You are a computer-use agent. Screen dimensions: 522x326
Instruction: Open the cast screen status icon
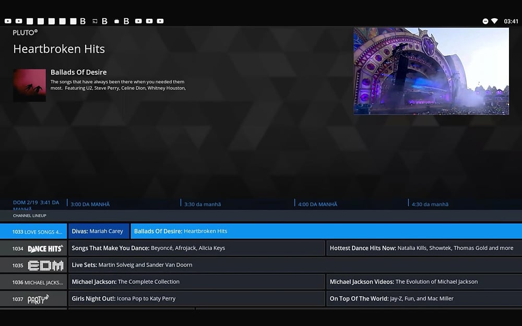click(94, 21)
